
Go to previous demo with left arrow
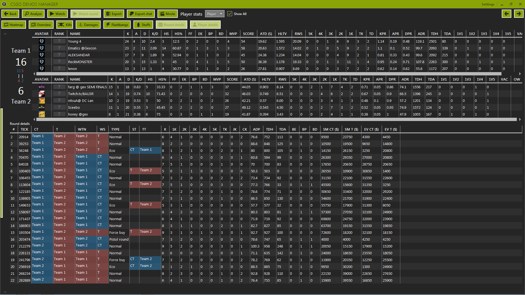click(x=507, y=14)
